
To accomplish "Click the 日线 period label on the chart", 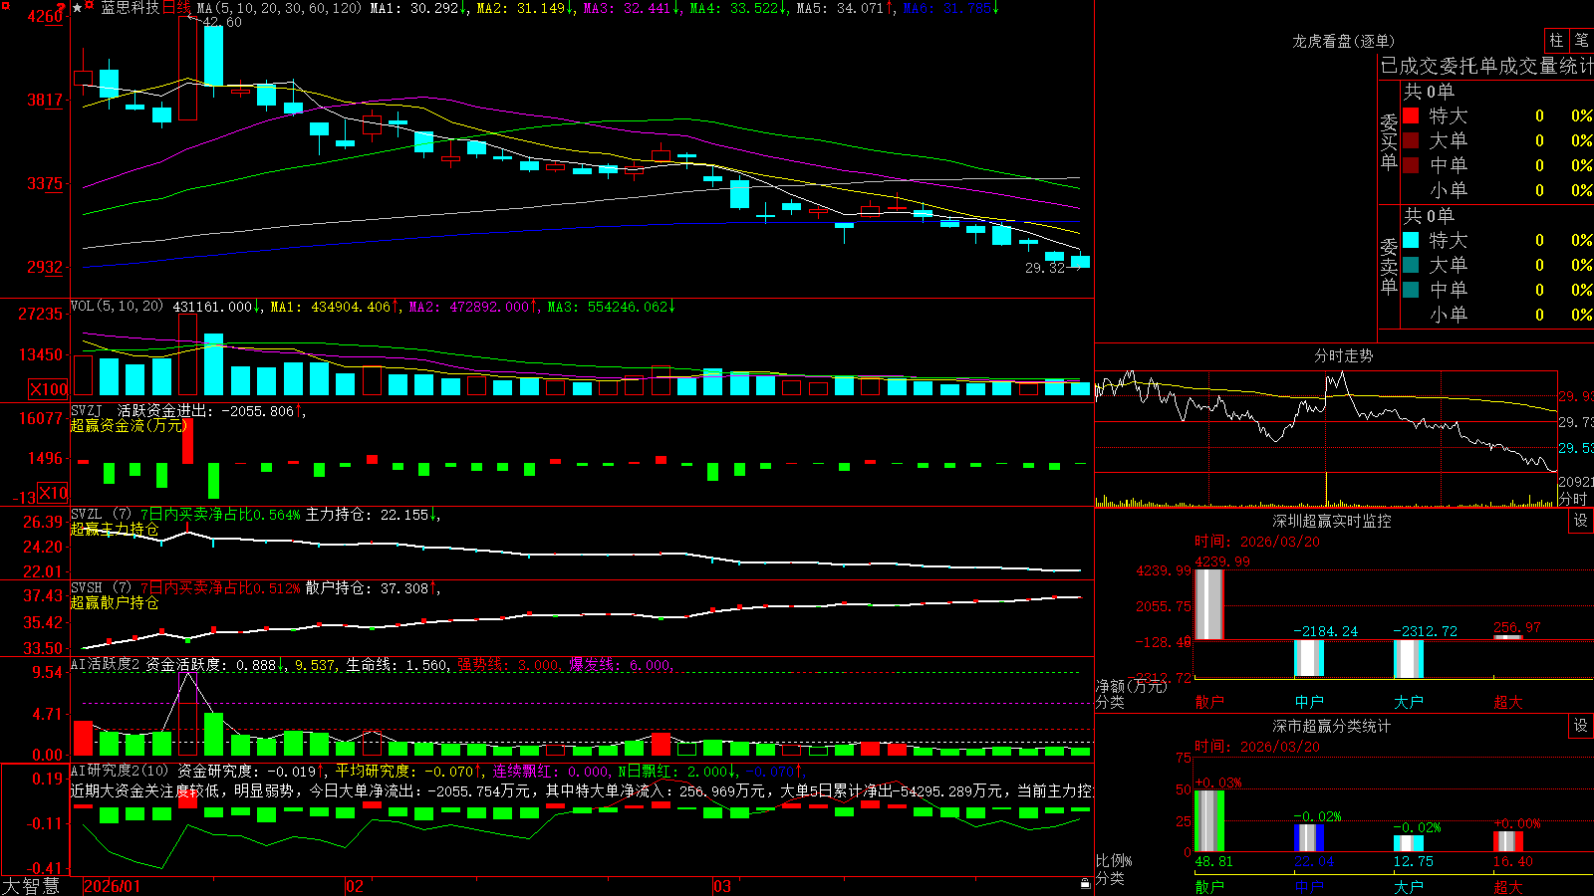I will [176, 8].
